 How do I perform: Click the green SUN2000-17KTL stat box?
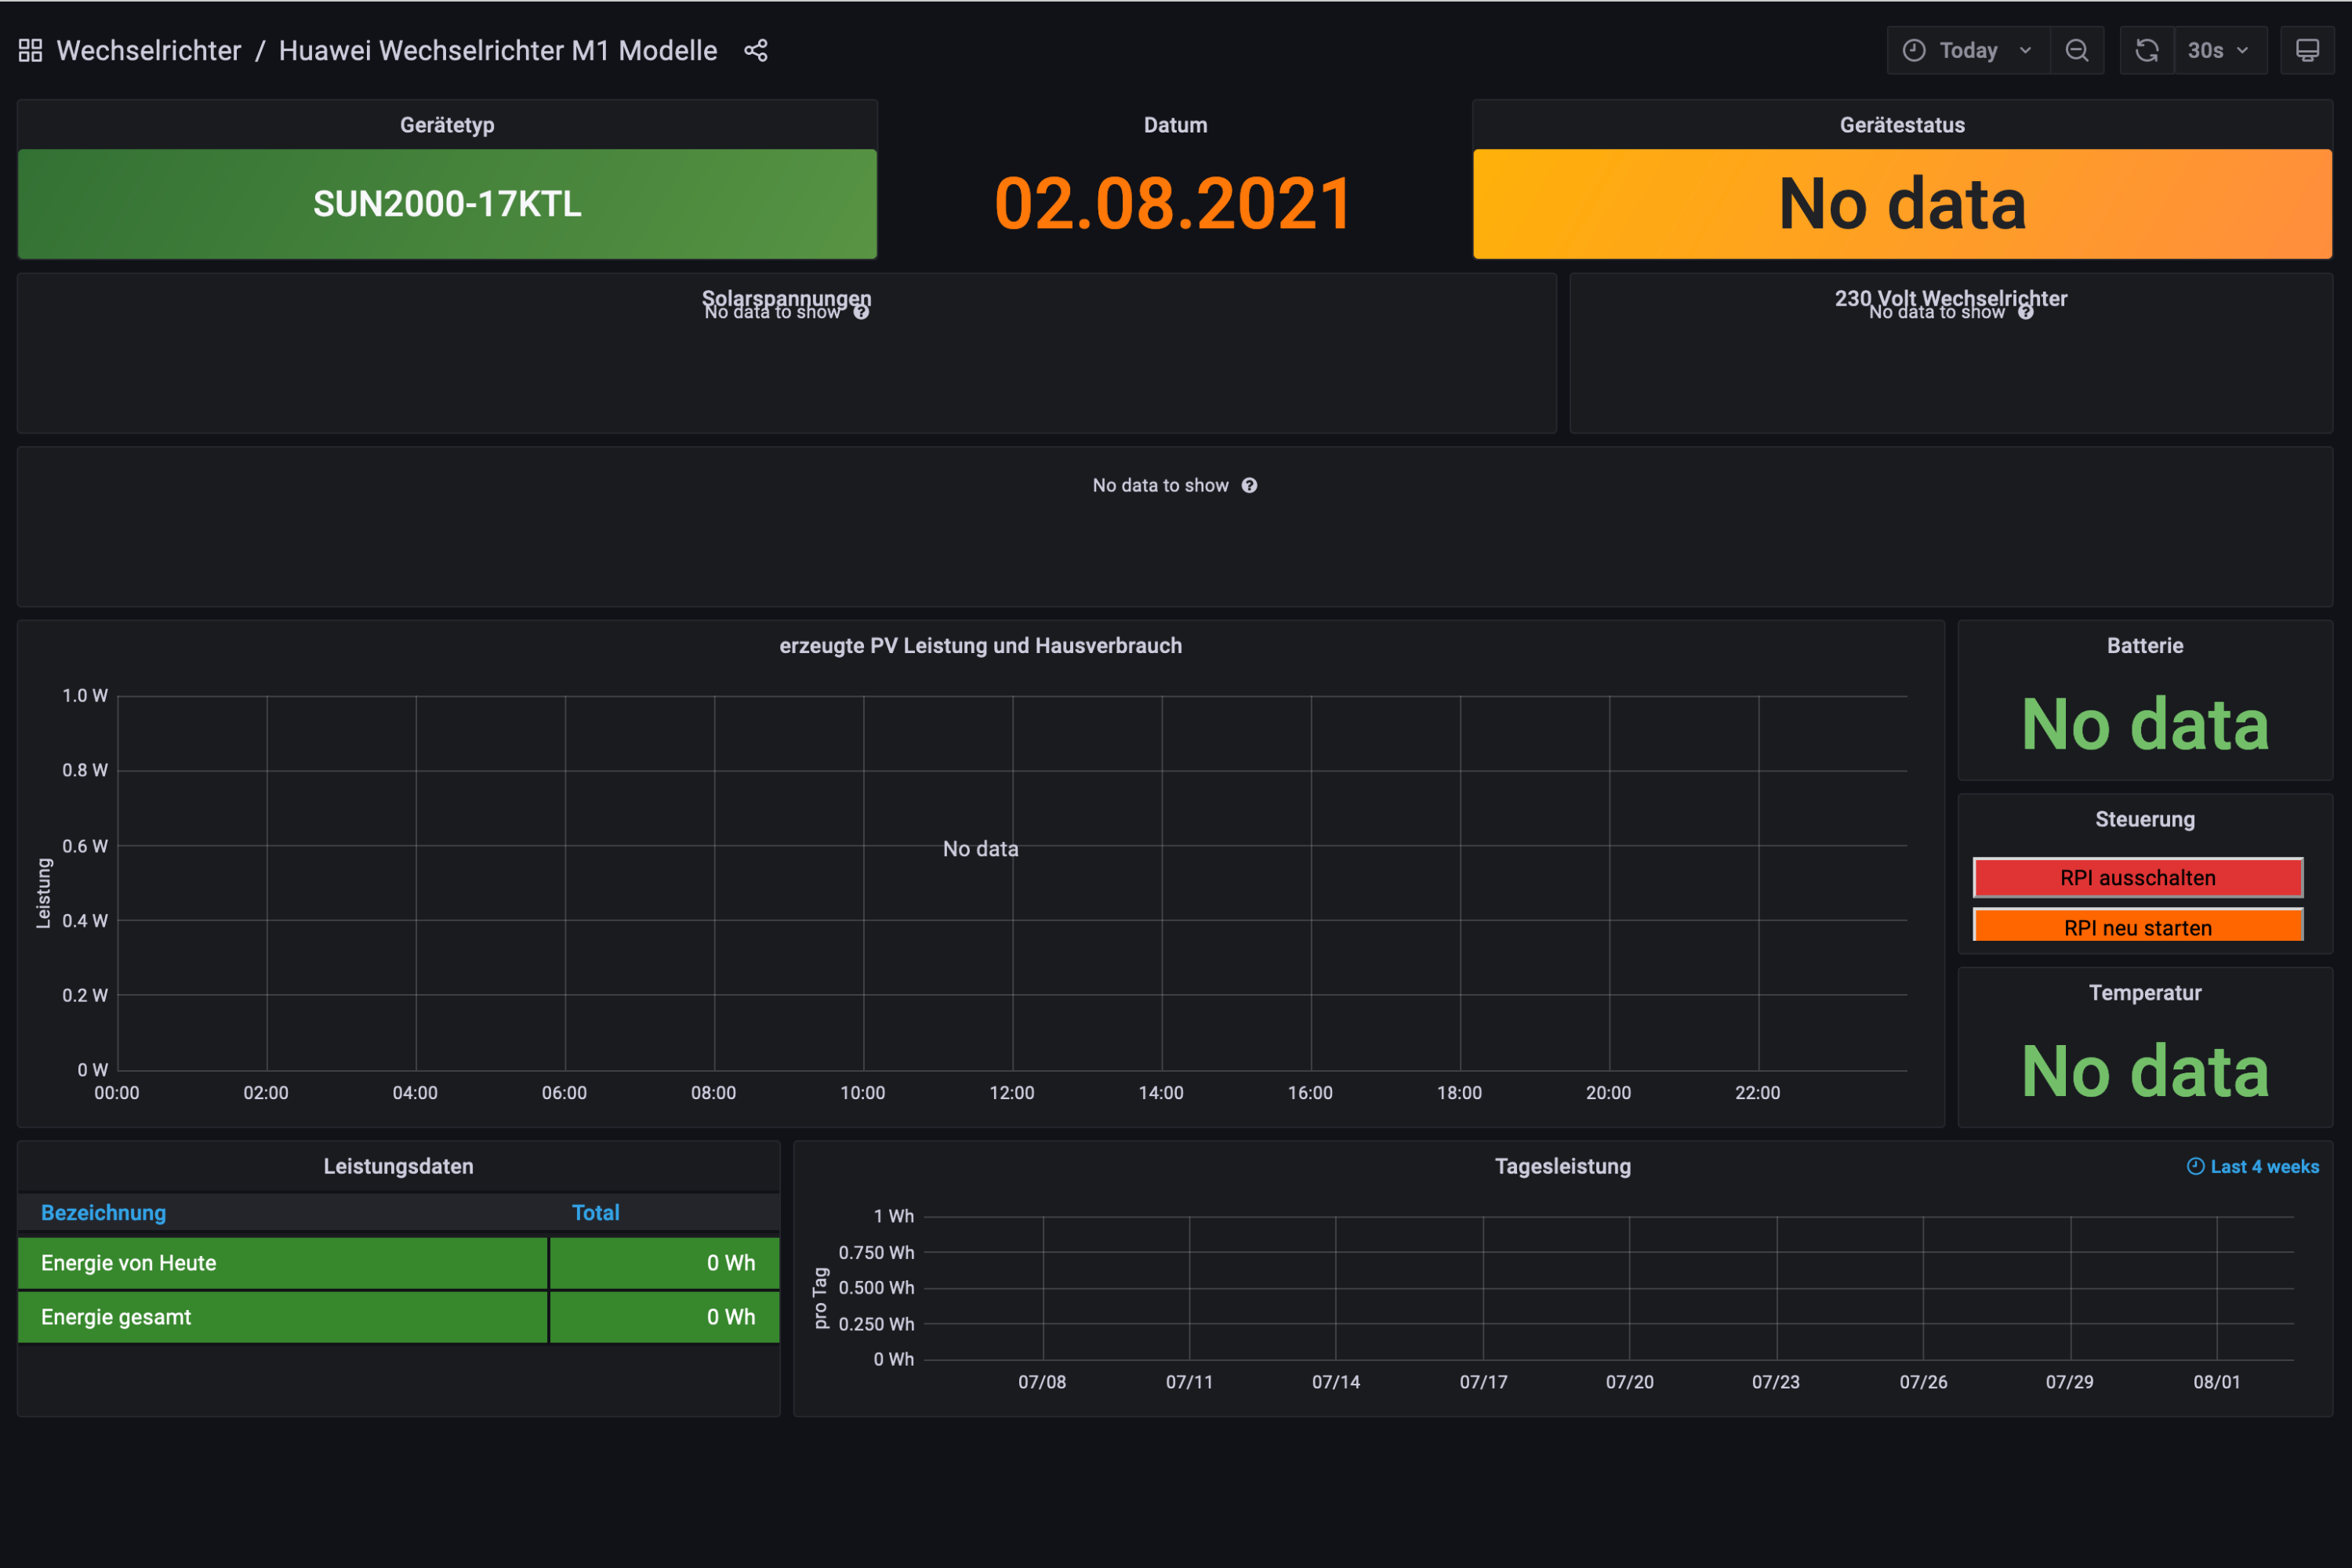(x=447, y=204)
